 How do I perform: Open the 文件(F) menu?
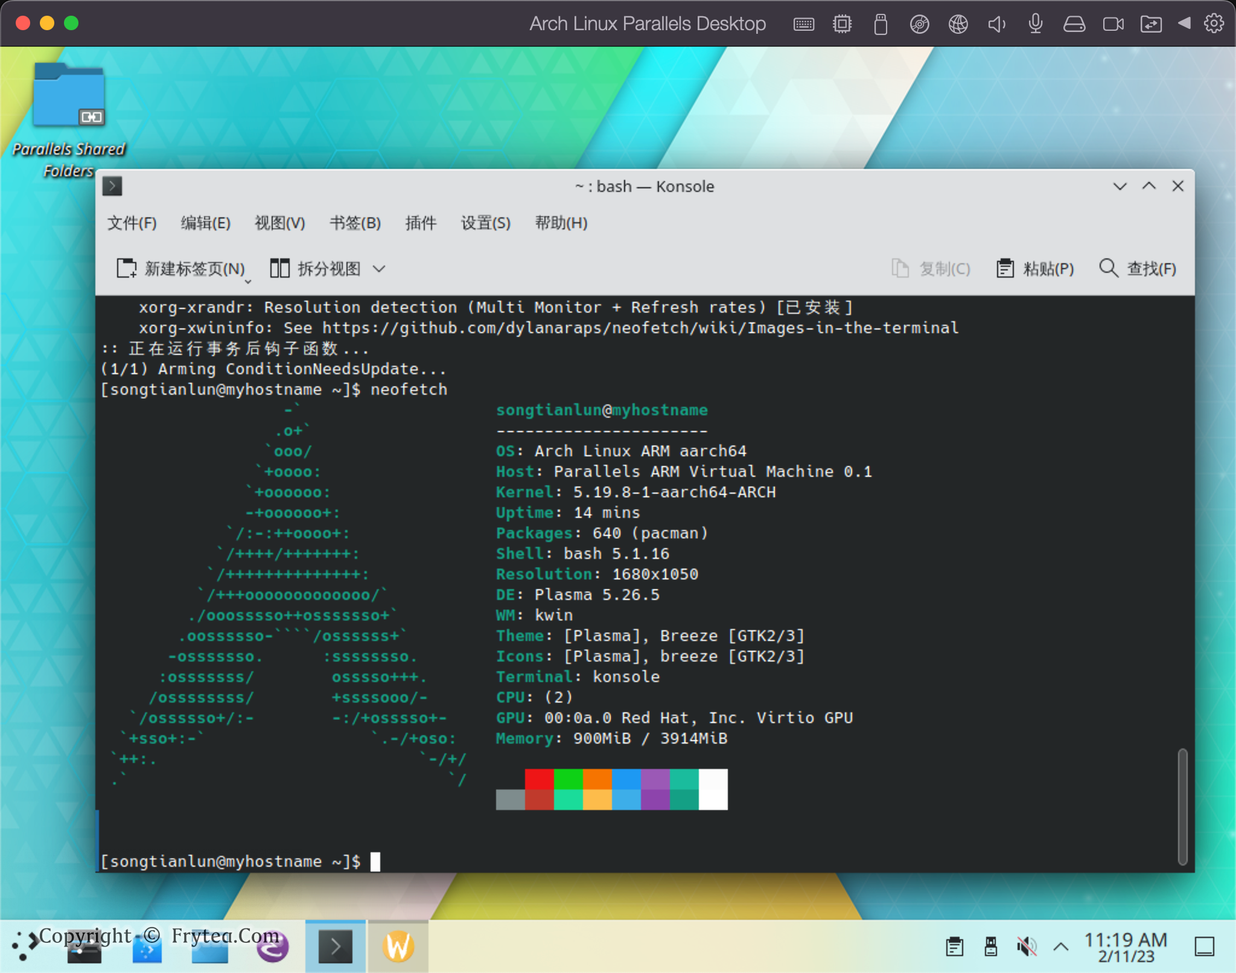132,223
